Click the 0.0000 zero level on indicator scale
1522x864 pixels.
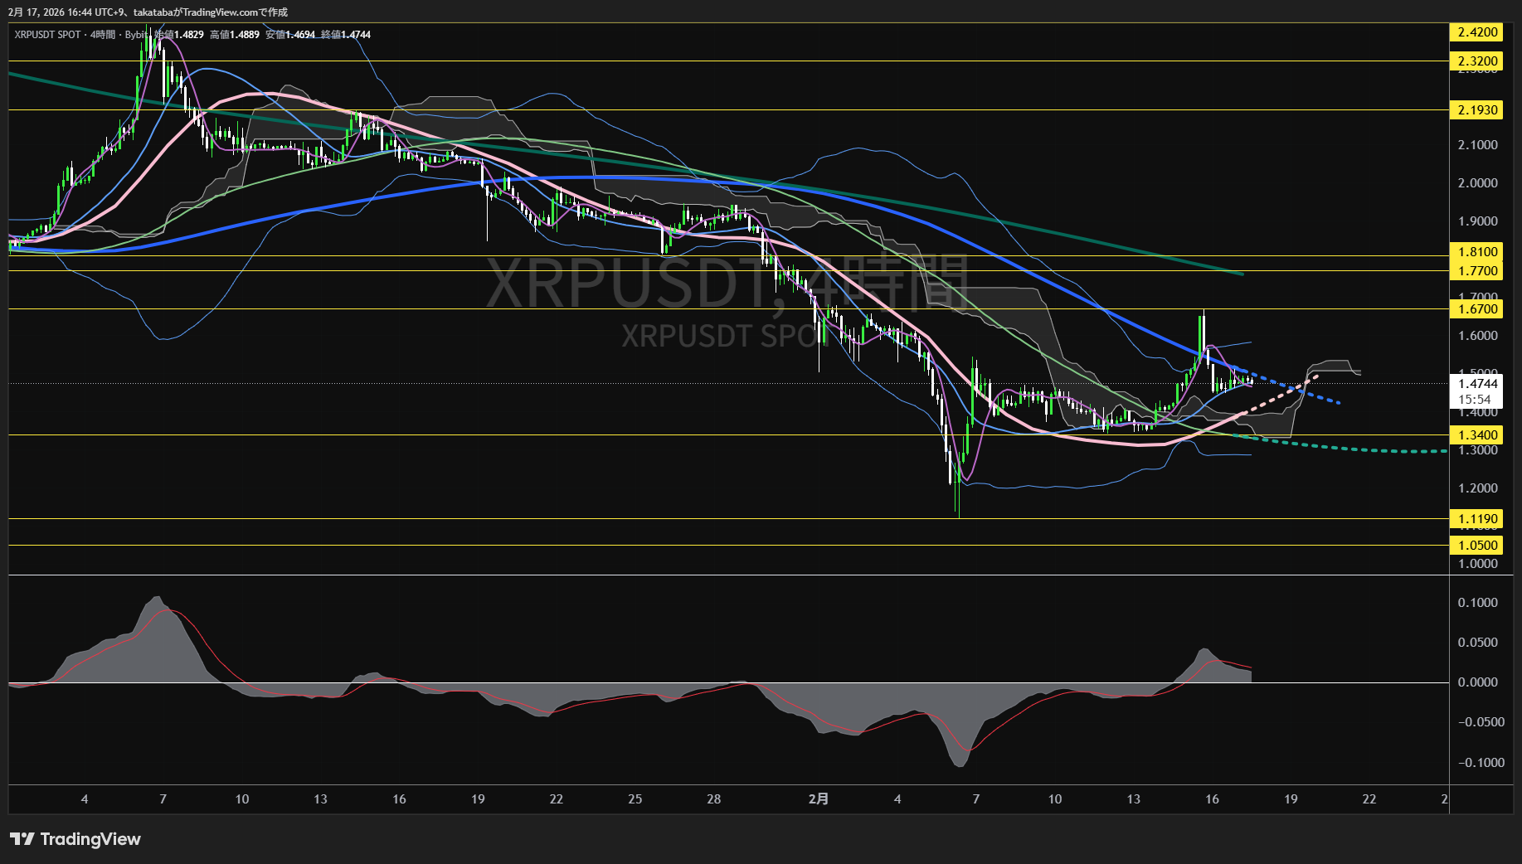coord(1477,682)
